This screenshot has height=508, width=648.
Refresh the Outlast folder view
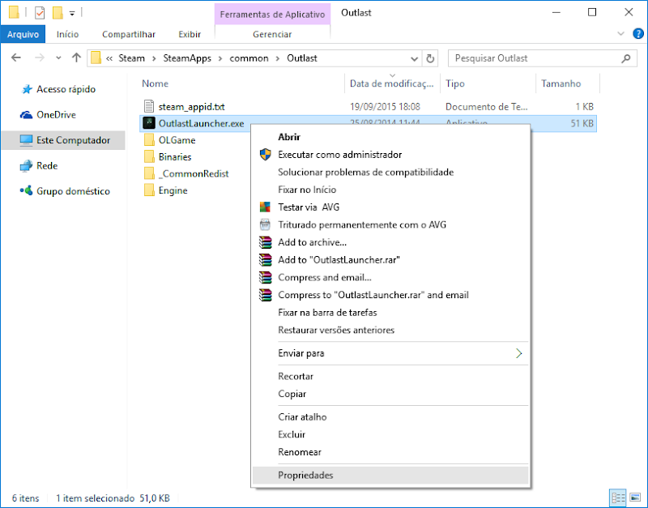click(430, 58)
